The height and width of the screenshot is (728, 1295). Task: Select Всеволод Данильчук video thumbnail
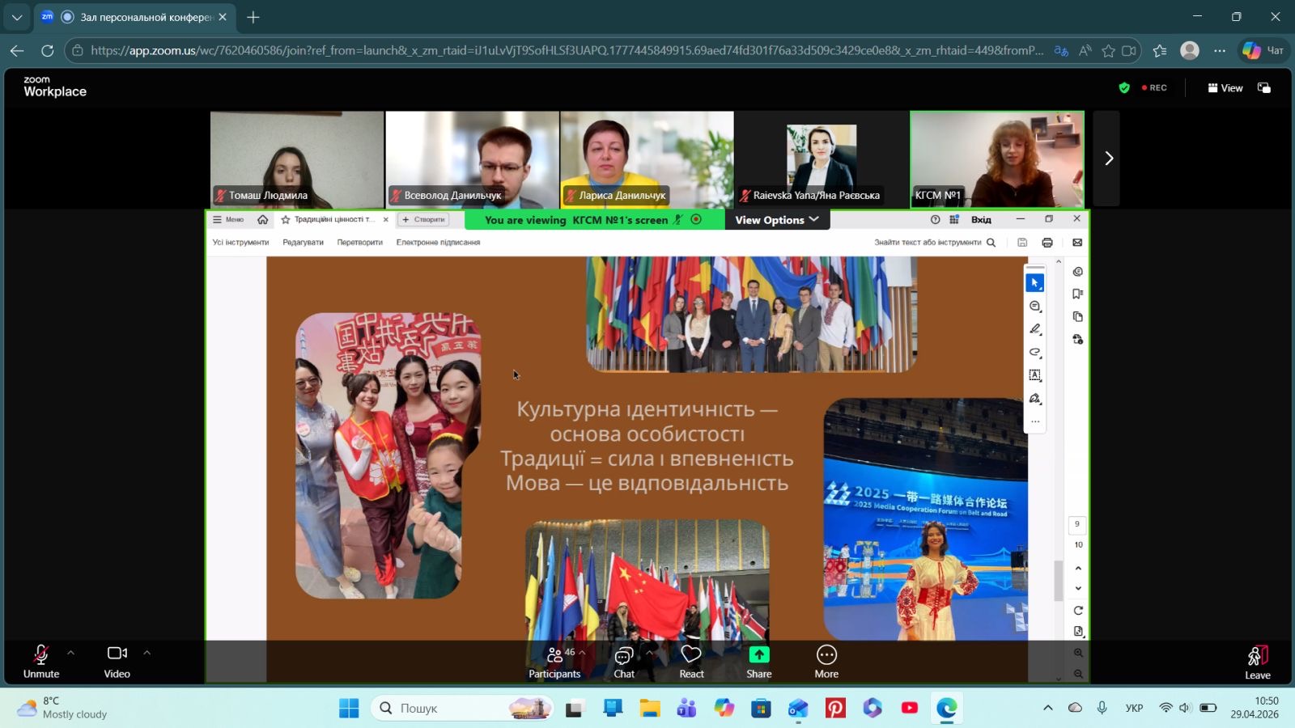click(x=472, y=159)
